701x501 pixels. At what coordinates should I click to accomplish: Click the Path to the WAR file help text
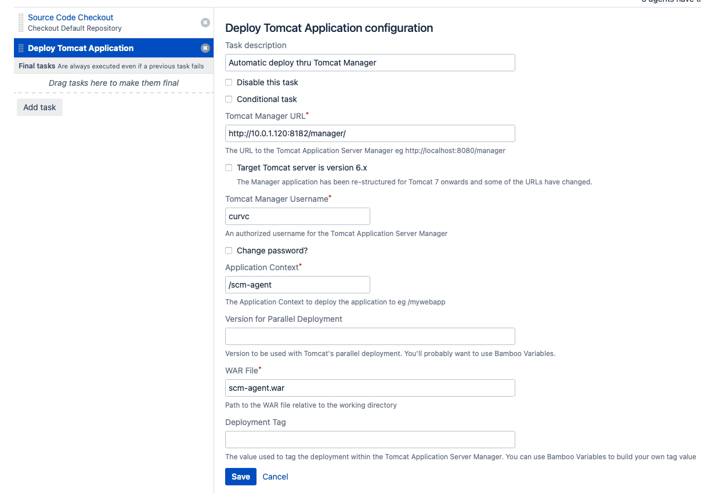click(311, 405)
